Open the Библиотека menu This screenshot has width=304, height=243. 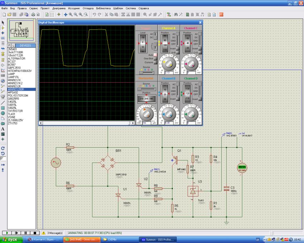click(103, 8)
